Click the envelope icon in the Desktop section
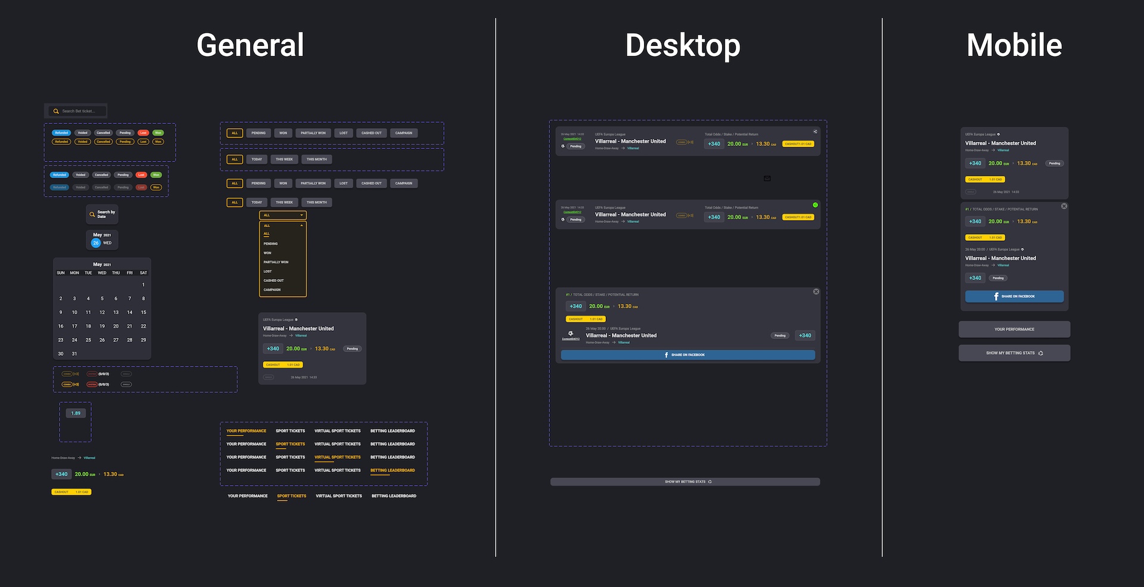Image resolution: width=1144 pixels, height=587 pixels. (x=767, y=178)
